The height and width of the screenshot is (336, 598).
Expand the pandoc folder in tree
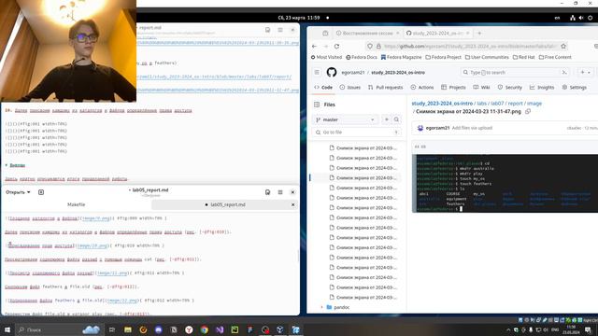321,307
